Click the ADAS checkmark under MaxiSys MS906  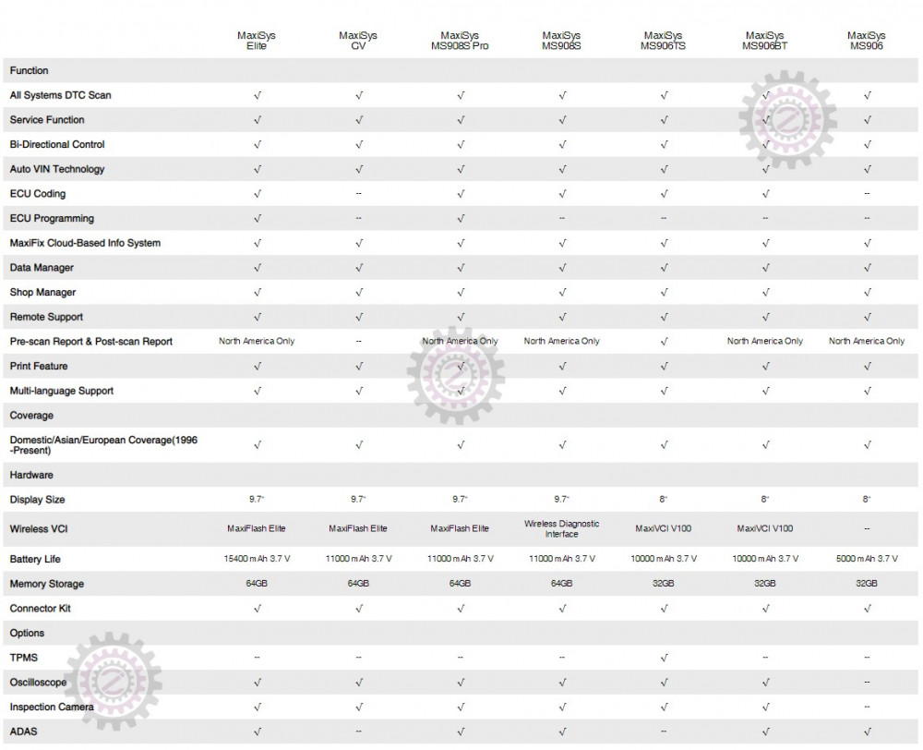click(866, 732)
